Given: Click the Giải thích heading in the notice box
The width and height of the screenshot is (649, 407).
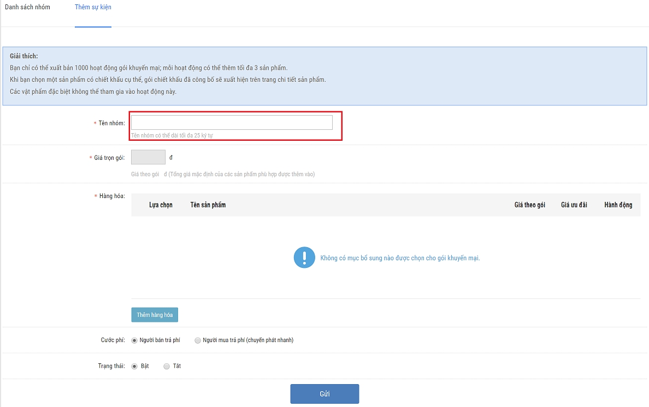Looking at the screenshot, I should click(23, 57).
